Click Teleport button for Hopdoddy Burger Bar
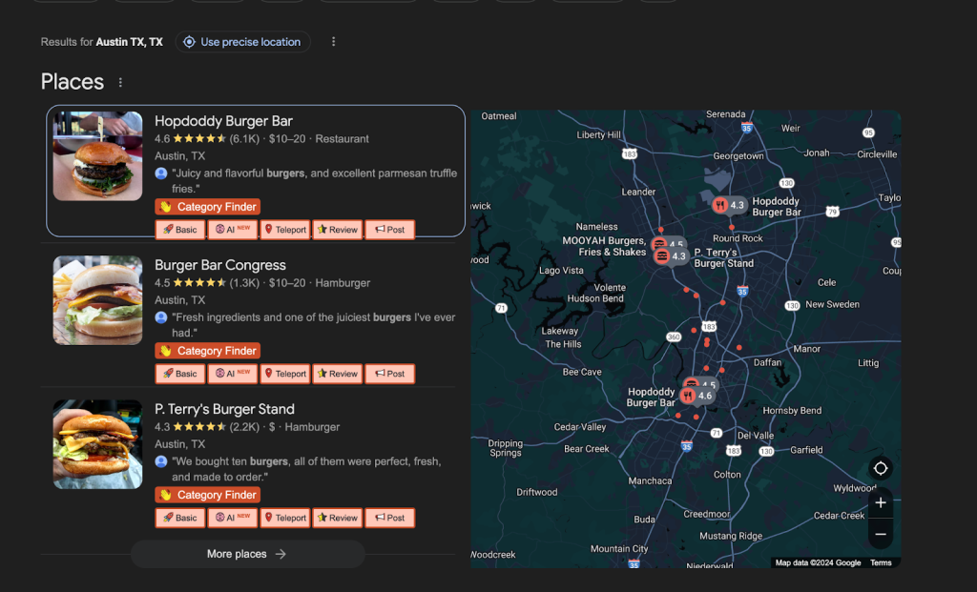 tap(284, 230)
